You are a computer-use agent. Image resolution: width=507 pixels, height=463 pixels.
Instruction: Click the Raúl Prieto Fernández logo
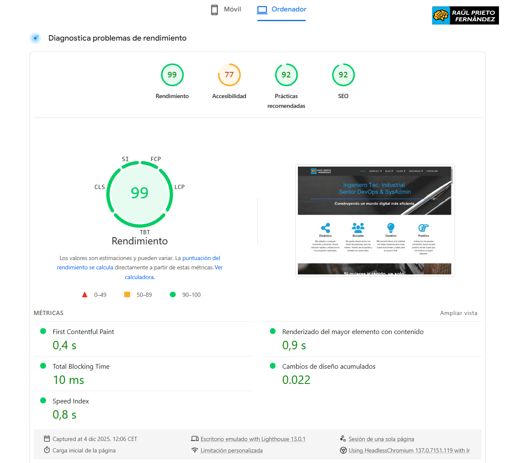[465, 16]
